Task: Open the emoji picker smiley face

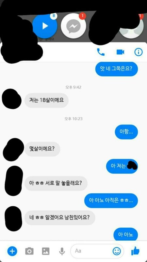Action: click(117, 251)
